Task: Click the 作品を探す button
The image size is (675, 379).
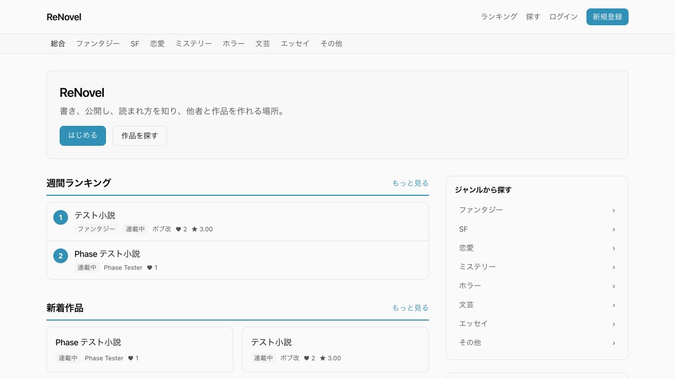Action: click(x=140, y=136)
